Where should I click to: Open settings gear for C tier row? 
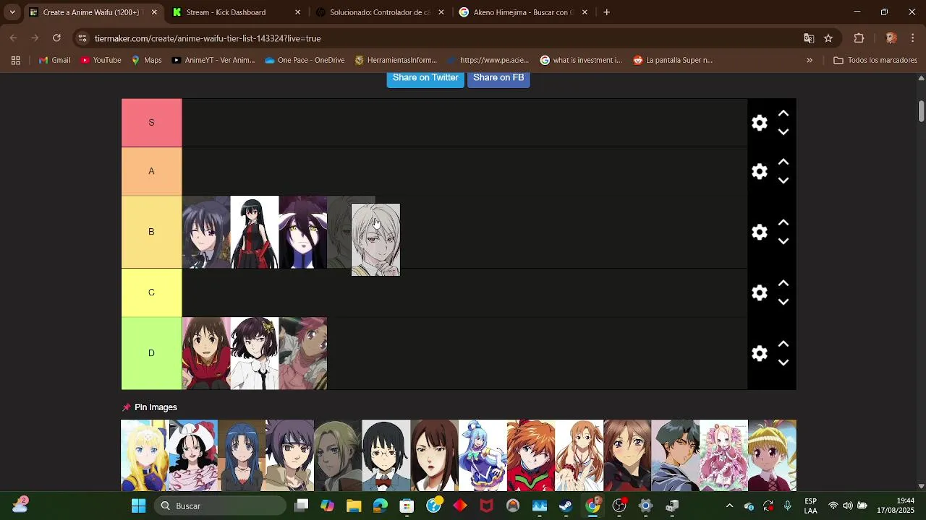[x=759, y=292]
